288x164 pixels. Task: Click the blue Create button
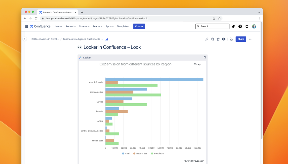pyautogui.click(x=139, y=26)
